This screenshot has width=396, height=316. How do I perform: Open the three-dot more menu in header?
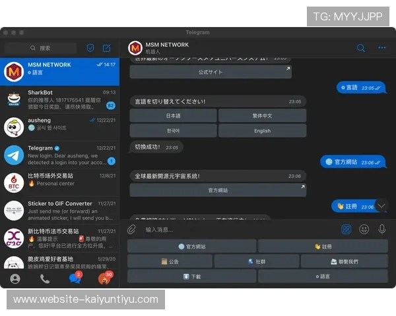(x=381, y=47)
